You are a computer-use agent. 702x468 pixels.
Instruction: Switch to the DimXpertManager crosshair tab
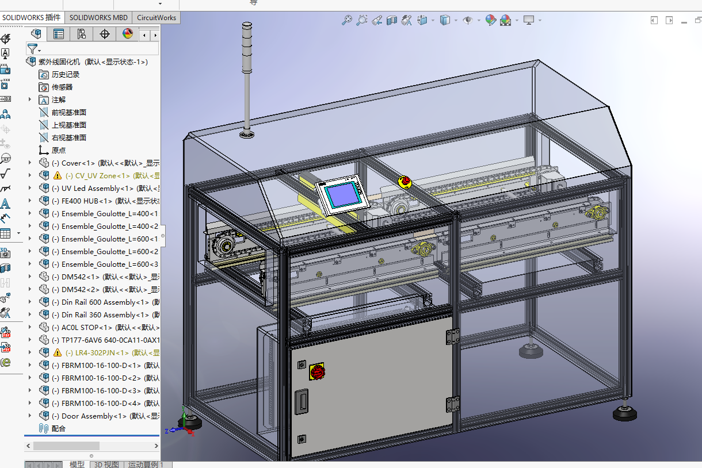105,34
